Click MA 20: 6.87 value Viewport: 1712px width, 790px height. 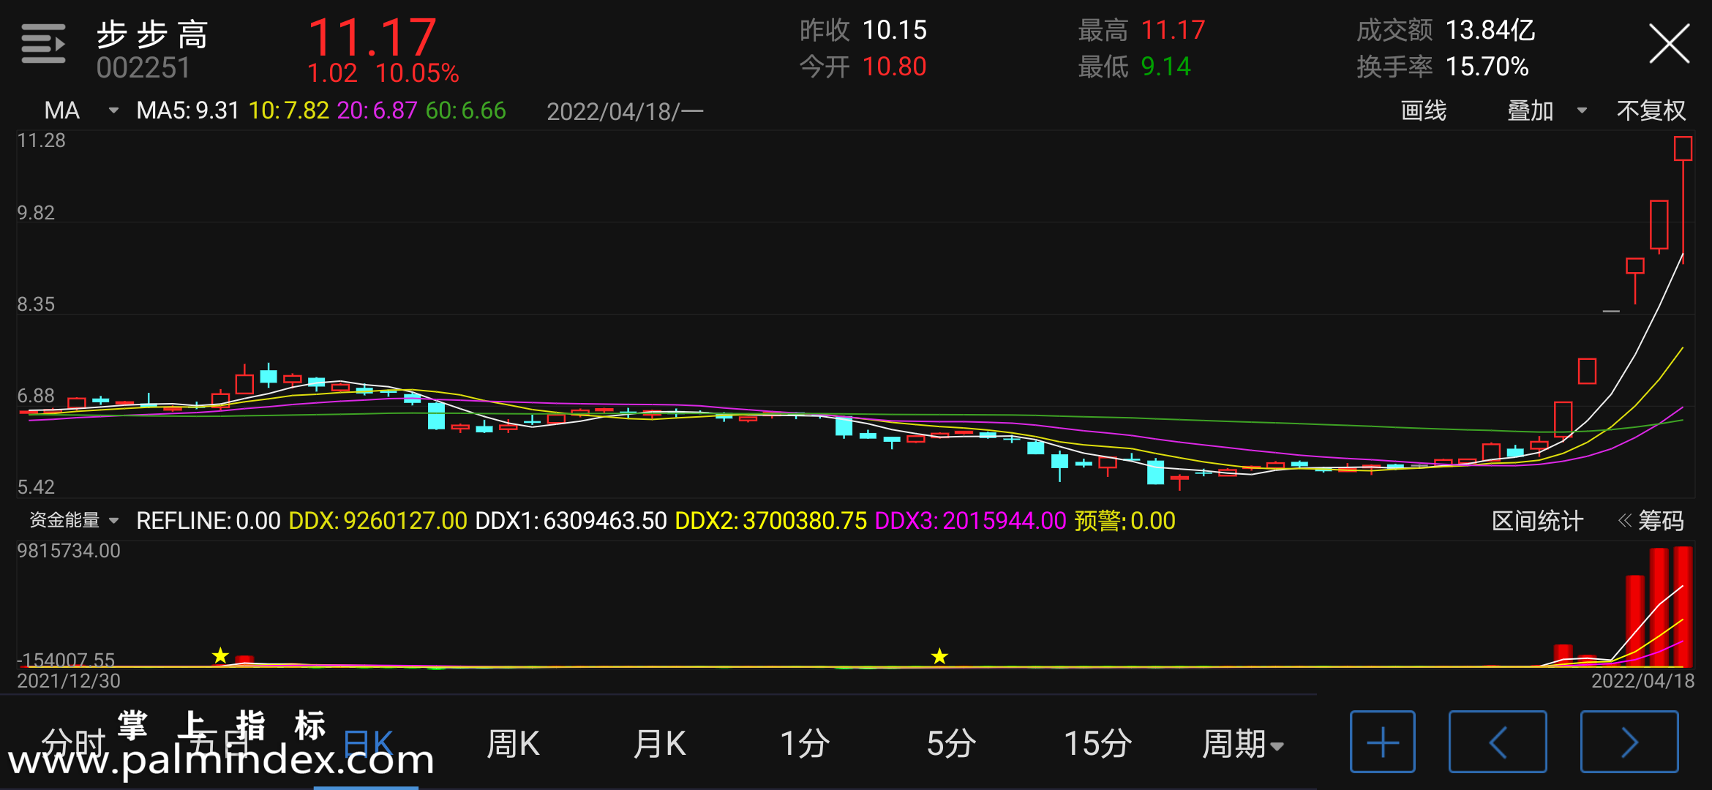pos(377,110)
